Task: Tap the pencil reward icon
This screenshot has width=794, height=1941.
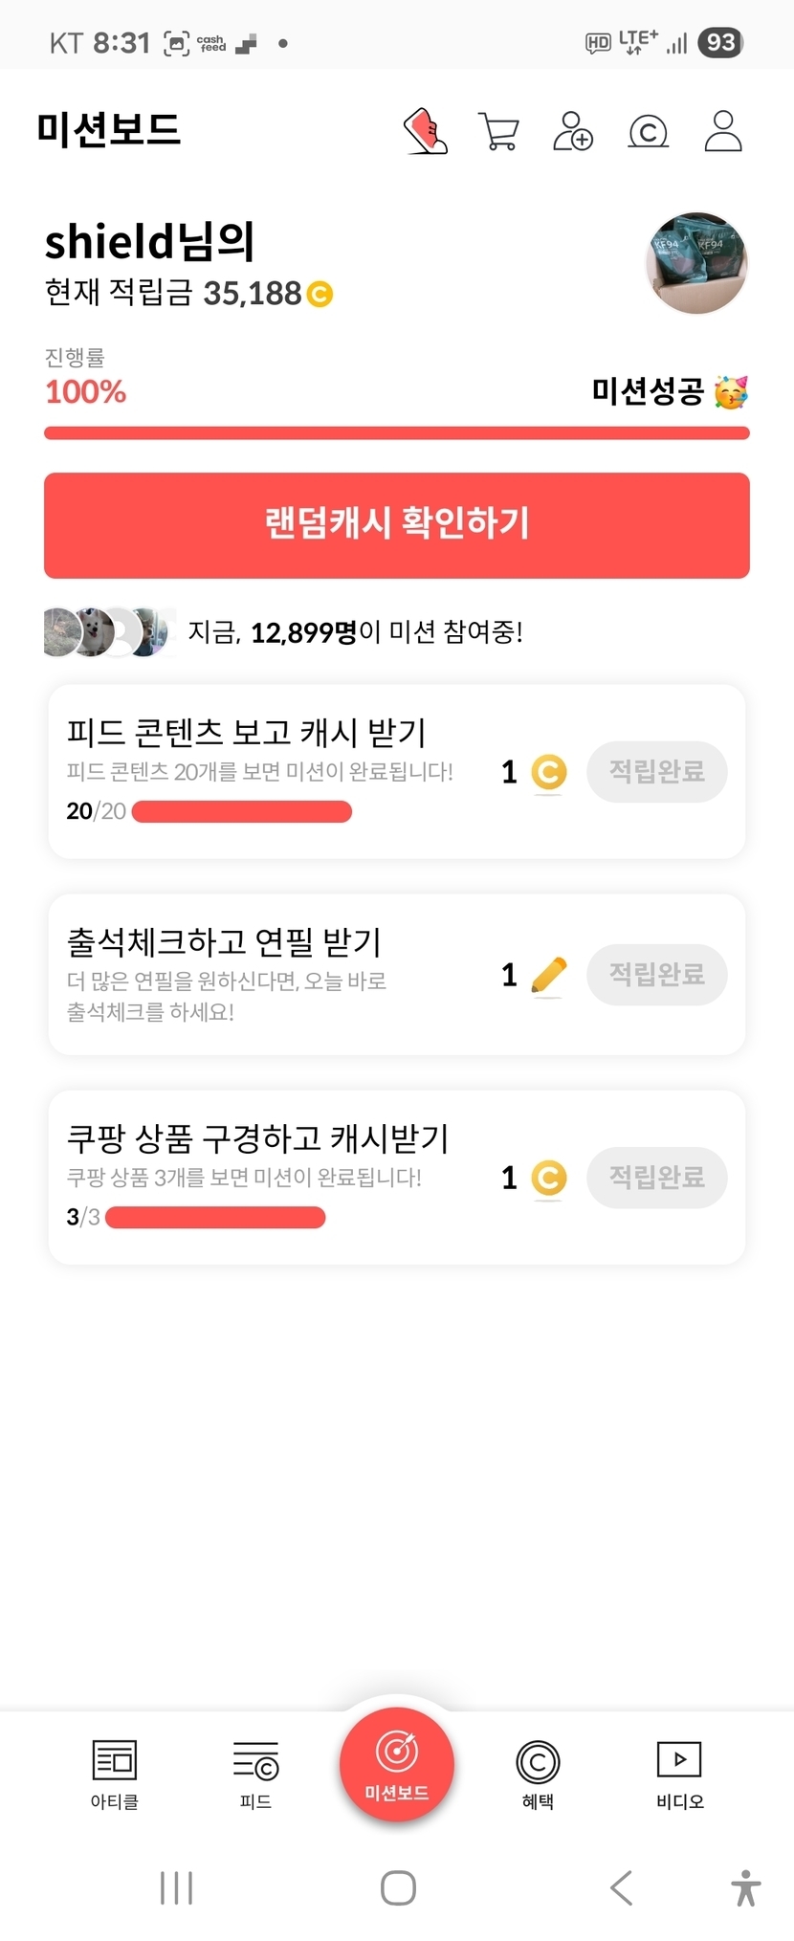Action: click(x=548, y=975)
